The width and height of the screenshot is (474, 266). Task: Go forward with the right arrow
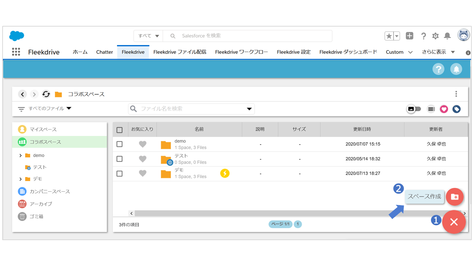(x=34, y=94)
